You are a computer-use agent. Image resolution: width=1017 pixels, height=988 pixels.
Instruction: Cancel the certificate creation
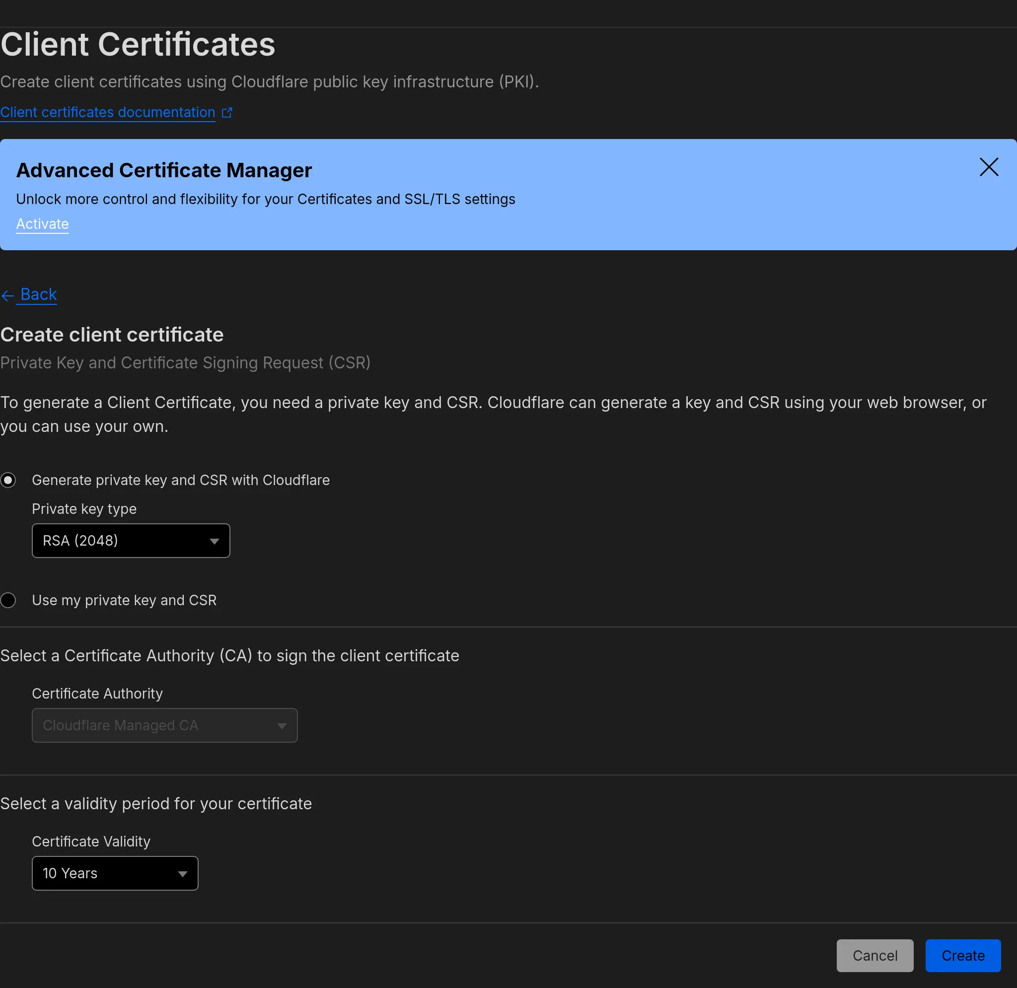coord(875,955)
